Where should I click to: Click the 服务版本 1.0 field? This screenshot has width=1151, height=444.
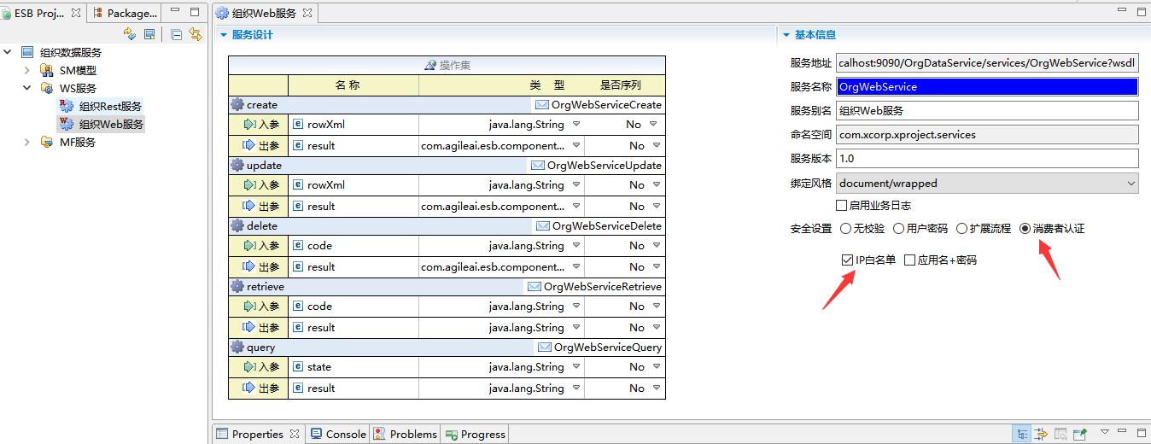coord(987,158)
